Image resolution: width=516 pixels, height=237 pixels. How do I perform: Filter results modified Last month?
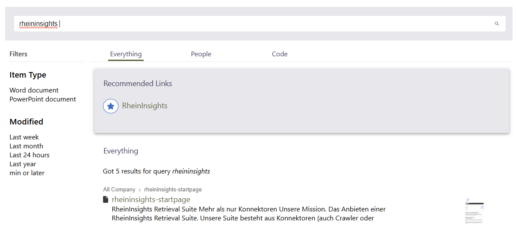tap(26, 146)
